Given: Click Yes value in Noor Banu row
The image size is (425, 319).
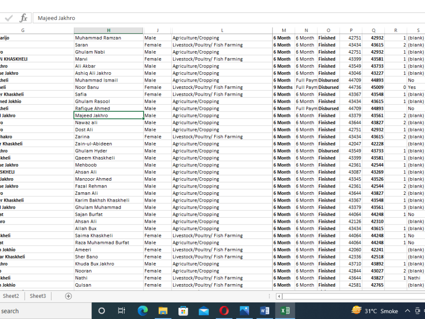Looking at the screenshot, I should [416, 87].
